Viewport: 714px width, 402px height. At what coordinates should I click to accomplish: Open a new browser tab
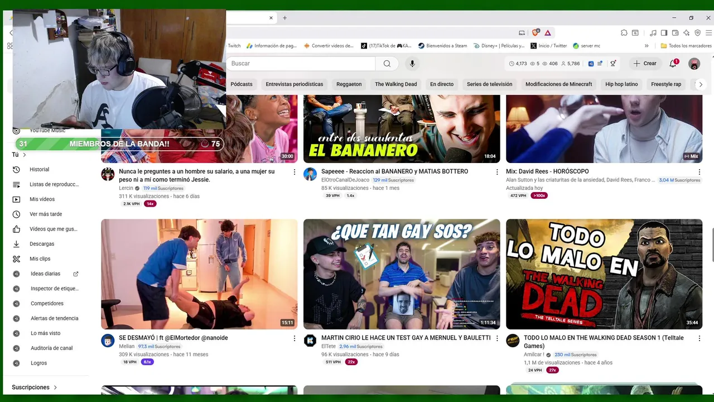(x=284, y=18)
